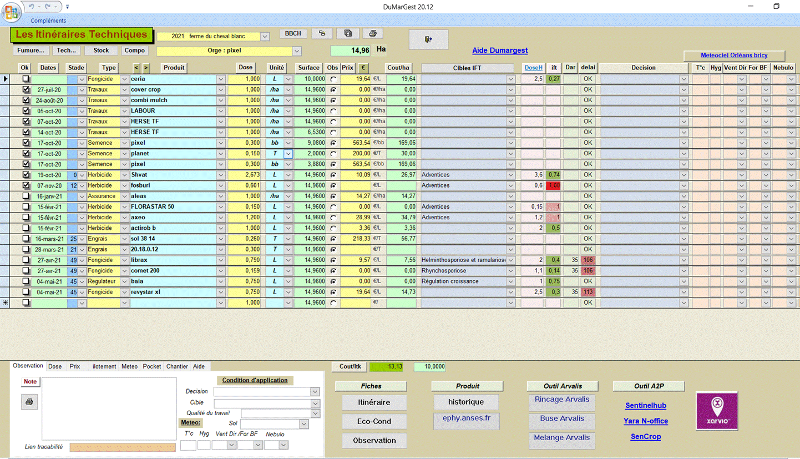
Task: Open the round Office button menu
Action: click(x=11, y=11)
